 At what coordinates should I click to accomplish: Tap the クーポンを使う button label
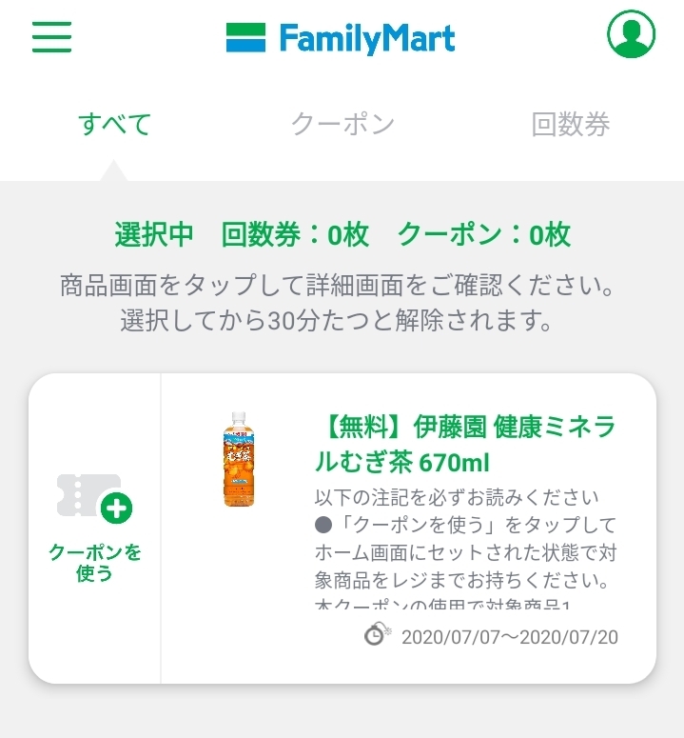point(94,562)
